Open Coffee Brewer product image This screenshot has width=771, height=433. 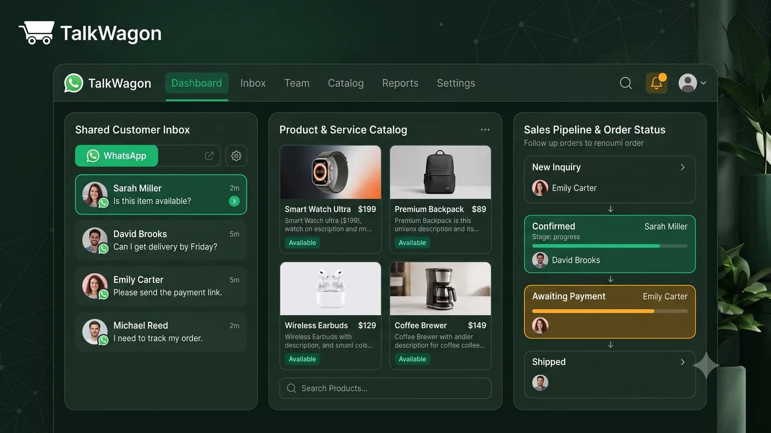click(x=440, y=289)
